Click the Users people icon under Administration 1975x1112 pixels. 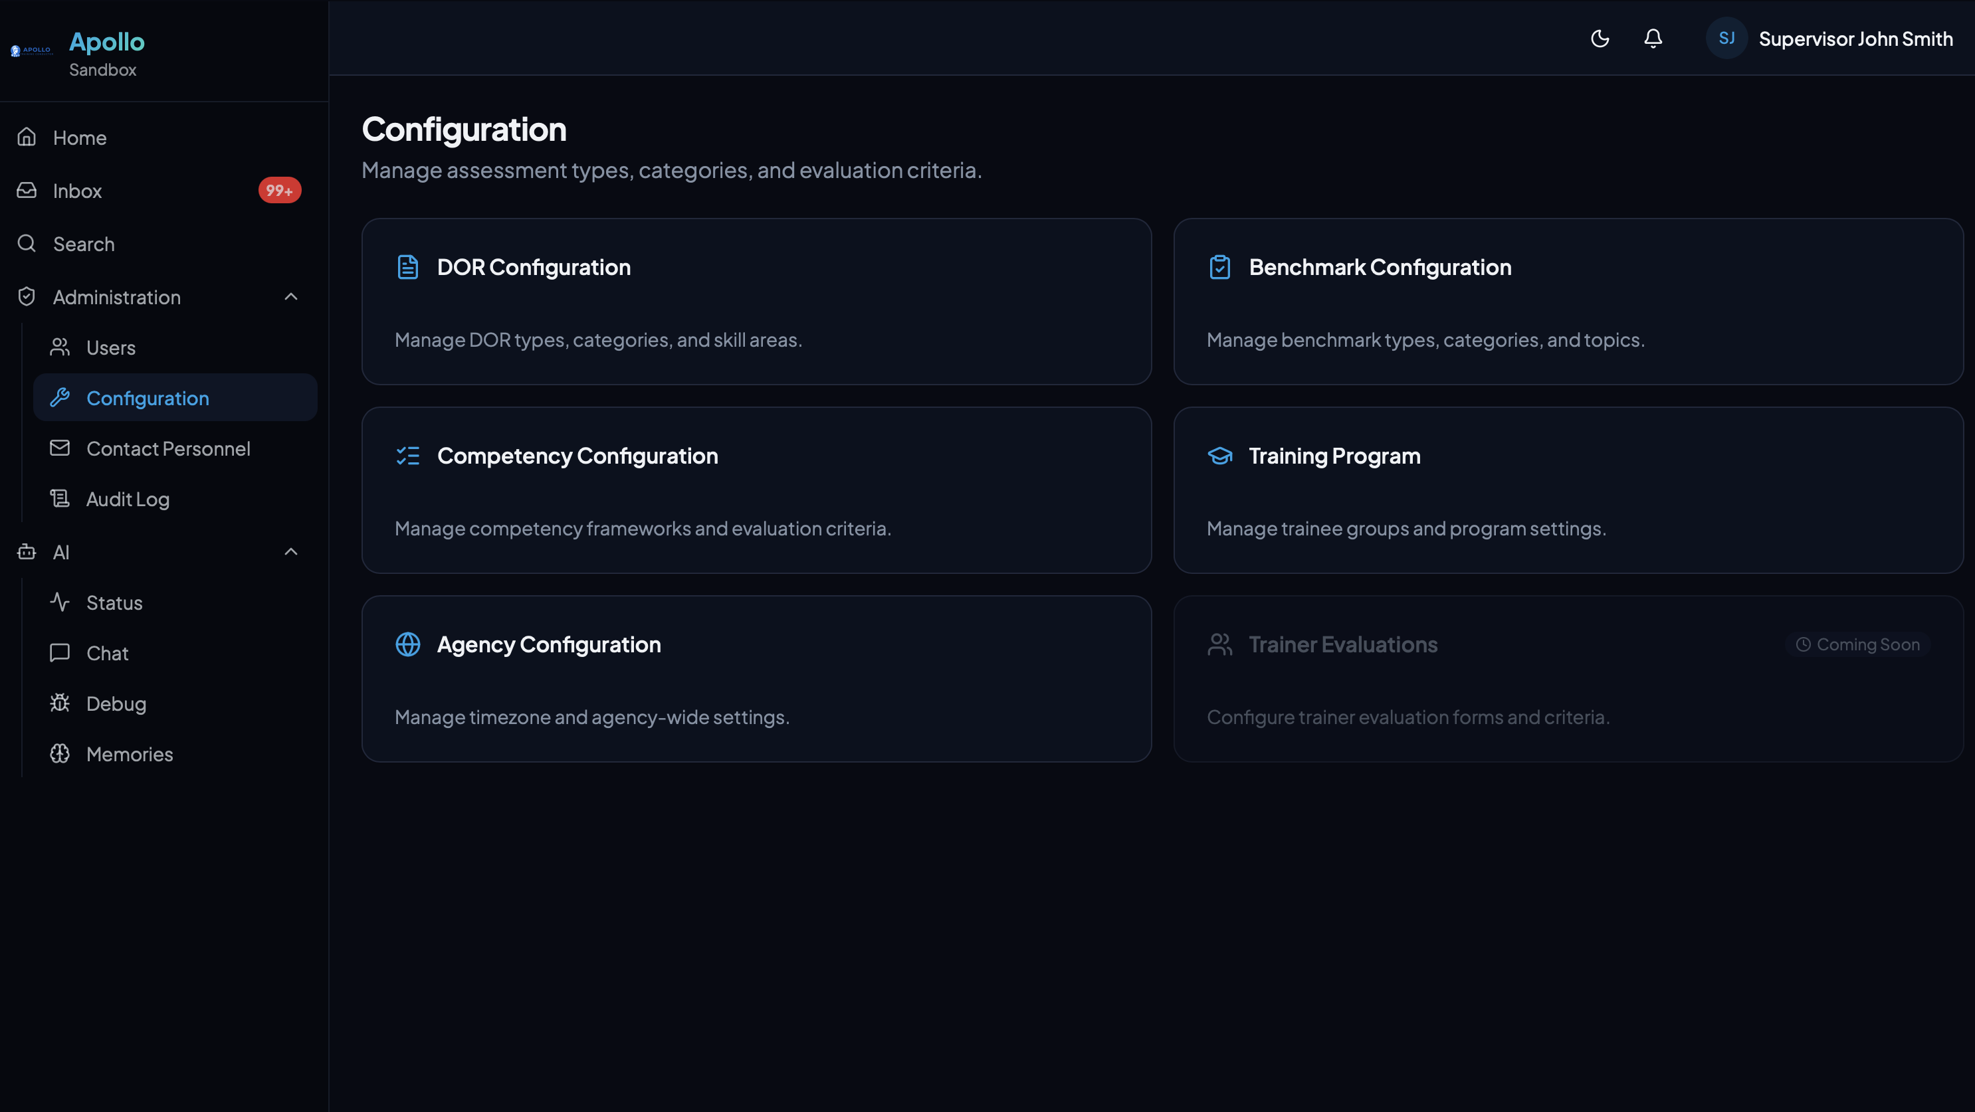[x=60, y=347]
